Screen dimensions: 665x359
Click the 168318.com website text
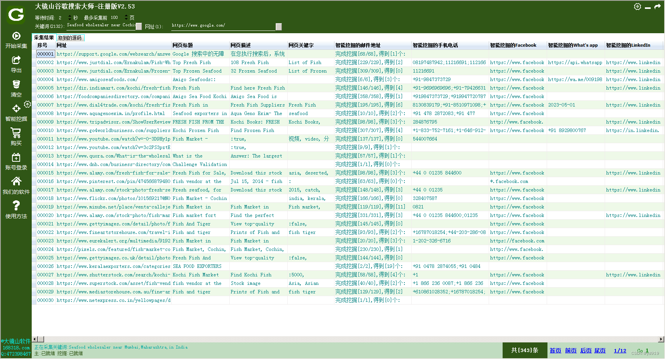click(16, 348)
